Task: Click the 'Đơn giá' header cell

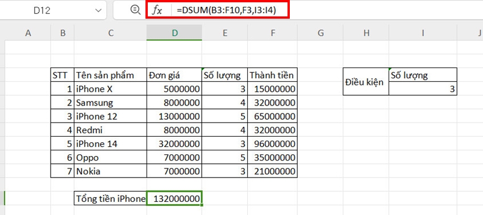Action: (x=174, y=75)
